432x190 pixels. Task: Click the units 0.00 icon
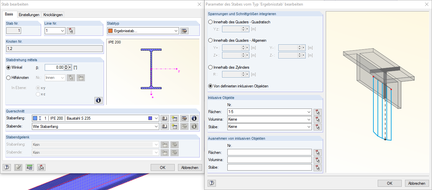pyautogui.click(x=30, y=167)
